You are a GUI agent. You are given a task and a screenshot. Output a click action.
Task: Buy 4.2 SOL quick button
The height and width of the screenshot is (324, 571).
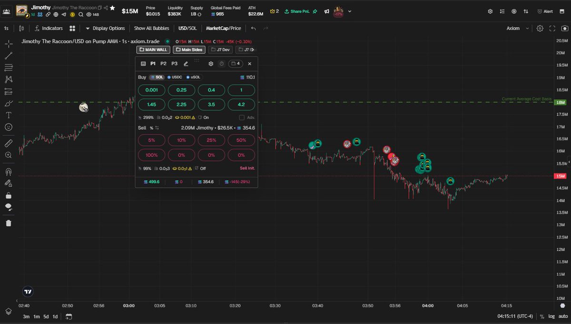click(241, 104)
